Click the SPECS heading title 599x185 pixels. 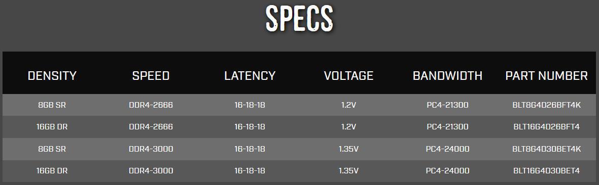[x=299, y=18]
